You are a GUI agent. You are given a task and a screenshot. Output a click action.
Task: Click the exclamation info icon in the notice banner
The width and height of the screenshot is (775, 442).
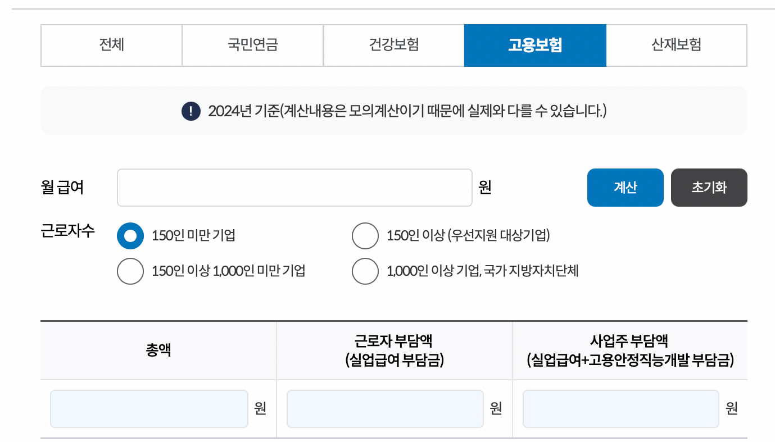[191, 110]
